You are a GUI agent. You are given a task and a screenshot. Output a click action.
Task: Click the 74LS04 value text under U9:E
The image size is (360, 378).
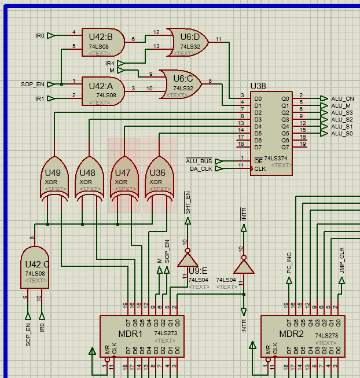coord(198,280)
